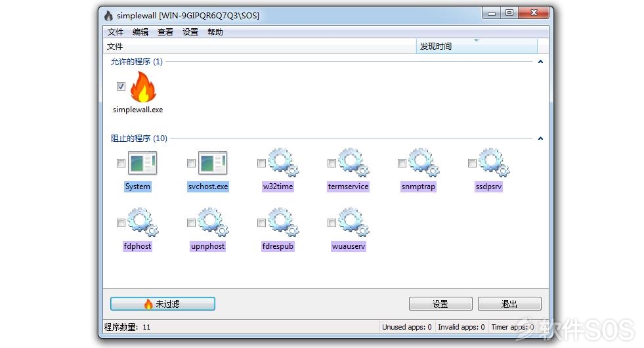Uncheck the simplewall.exe checkbox
Viewport: 644px width, 348px height.
click(x=121, y=86)
